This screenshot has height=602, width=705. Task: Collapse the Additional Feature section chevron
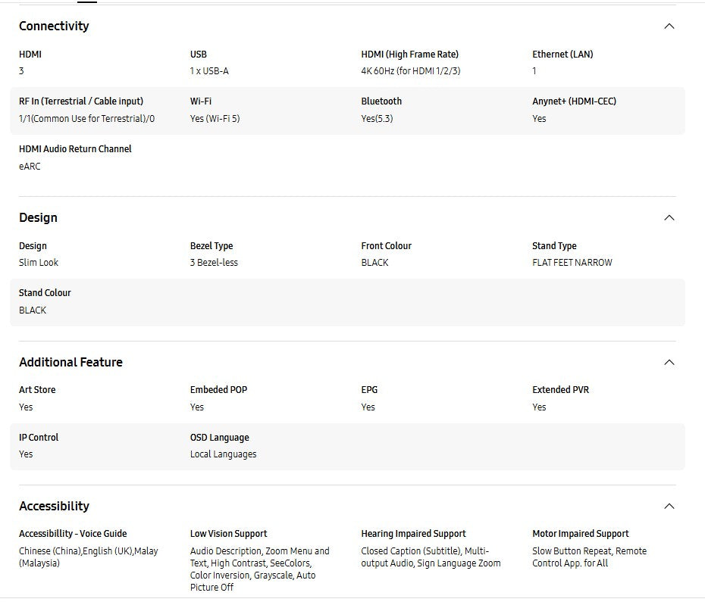[x=669, y=363]
